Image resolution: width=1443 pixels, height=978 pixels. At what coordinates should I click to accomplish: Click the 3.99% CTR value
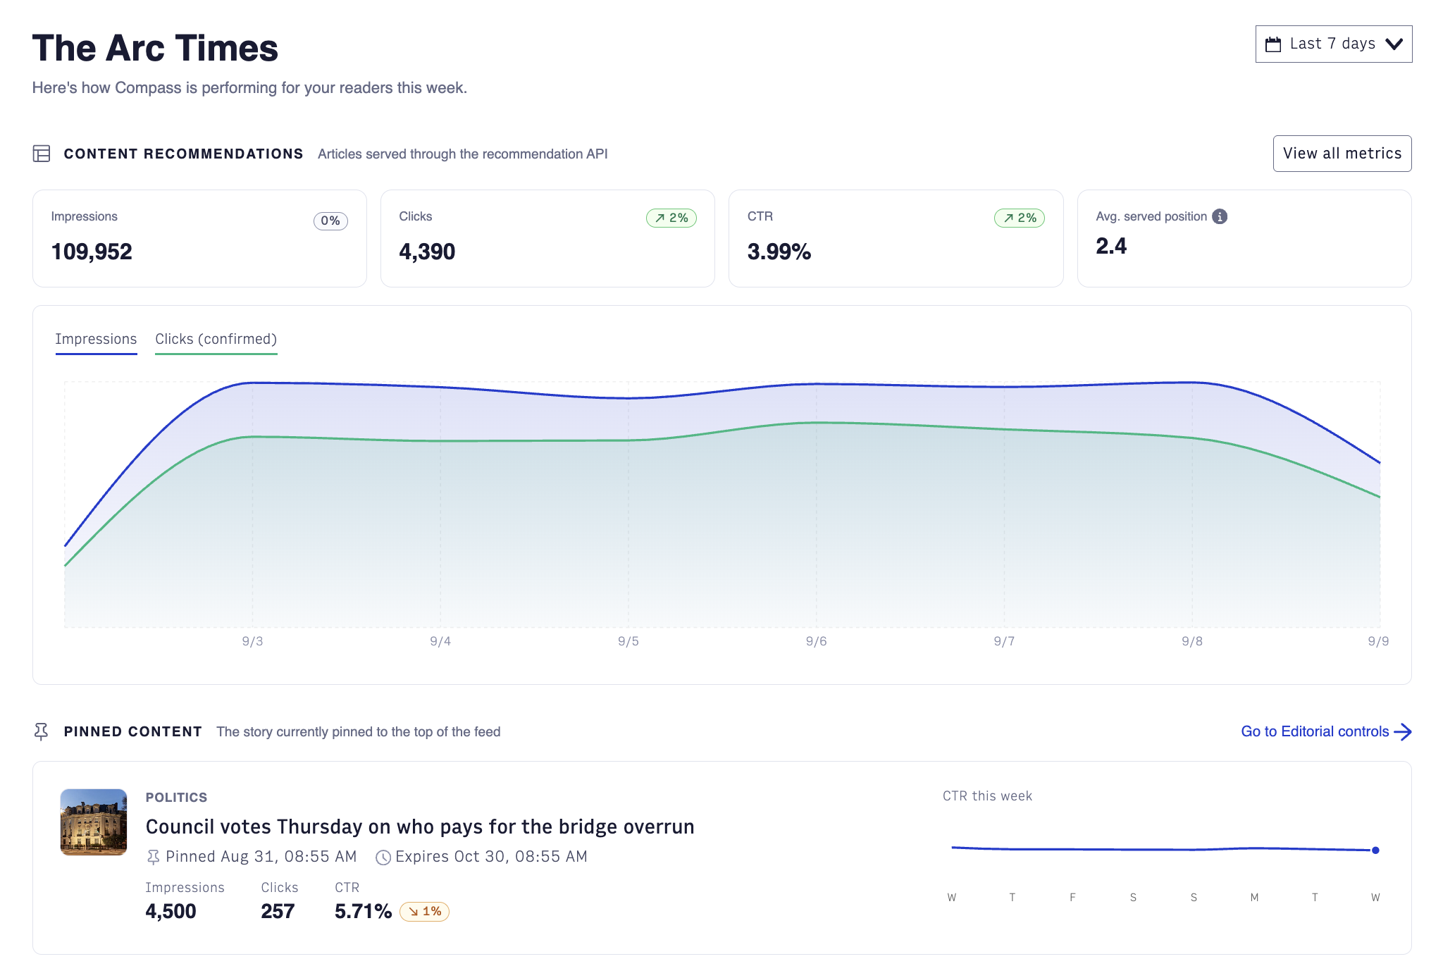tap(779, 252)
